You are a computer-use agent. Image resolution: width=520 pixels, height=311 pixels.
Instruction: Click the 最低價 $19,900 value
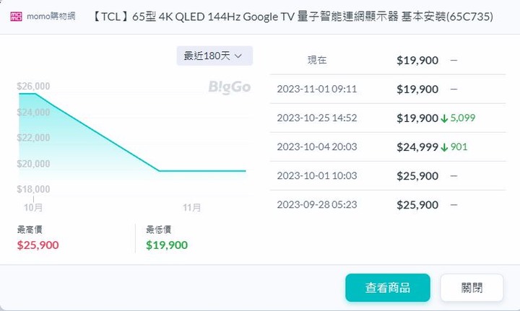(x=167, y=245)
